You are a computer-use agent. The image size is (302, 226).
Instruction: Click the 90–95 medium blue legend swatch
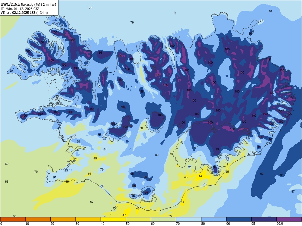point(239,219)
